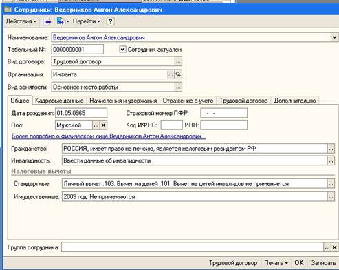This screenshot has height=270, width=339.
Task: Open the Организация magnifier icon
Action: coord(178,74)
